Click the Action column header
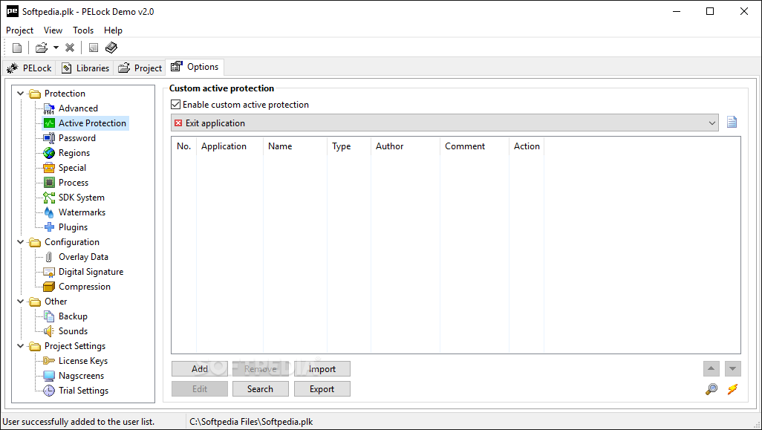762x430 pixels. point(527,146)
